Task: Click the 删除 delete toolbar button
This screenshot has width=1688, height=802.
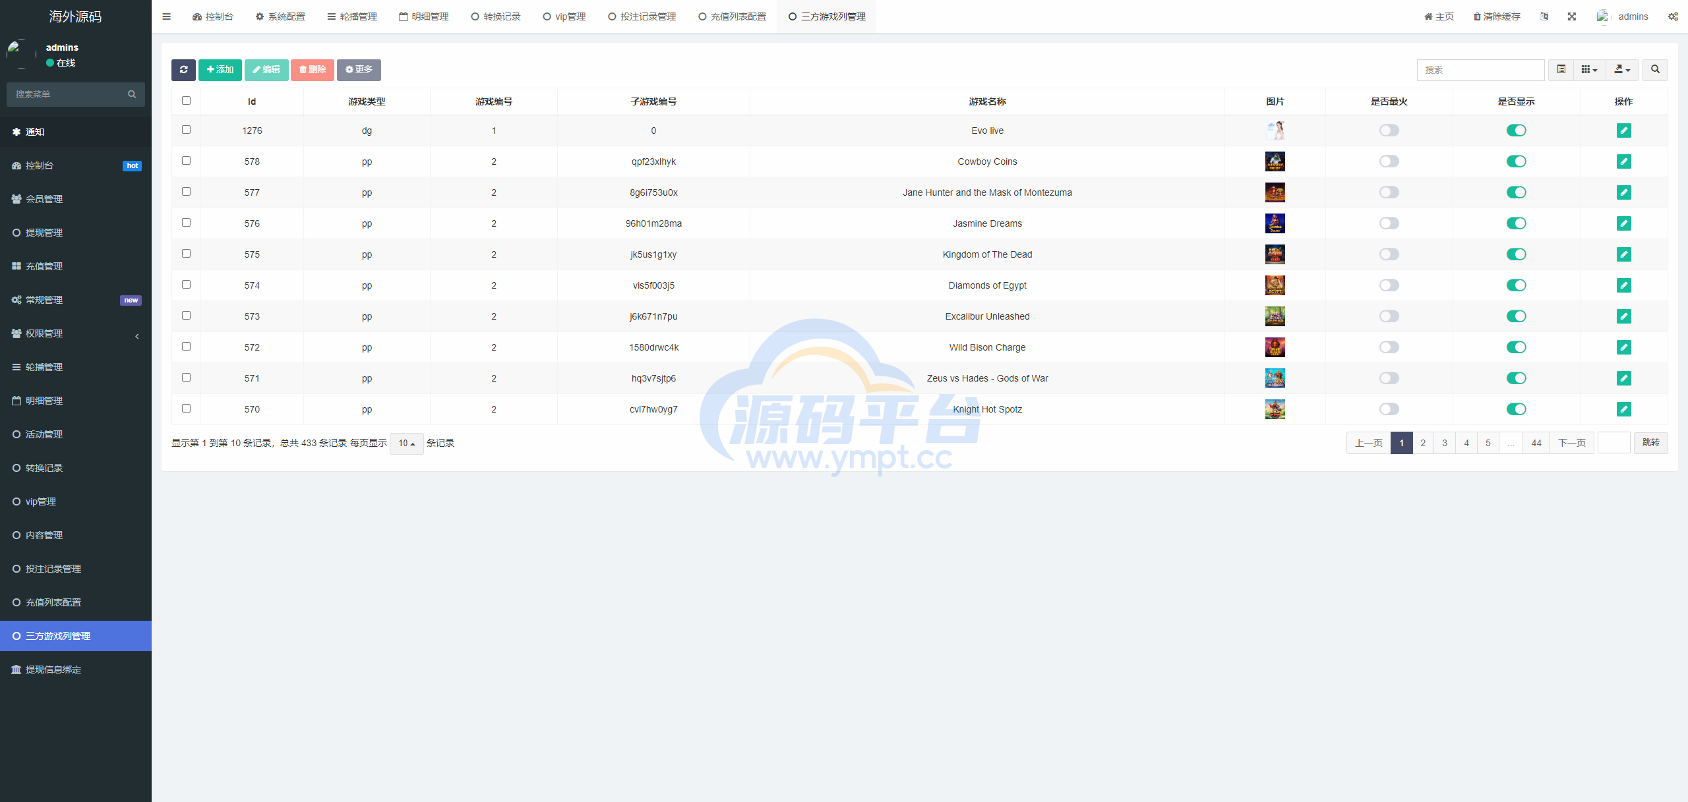Action: (x=313, y=70)
